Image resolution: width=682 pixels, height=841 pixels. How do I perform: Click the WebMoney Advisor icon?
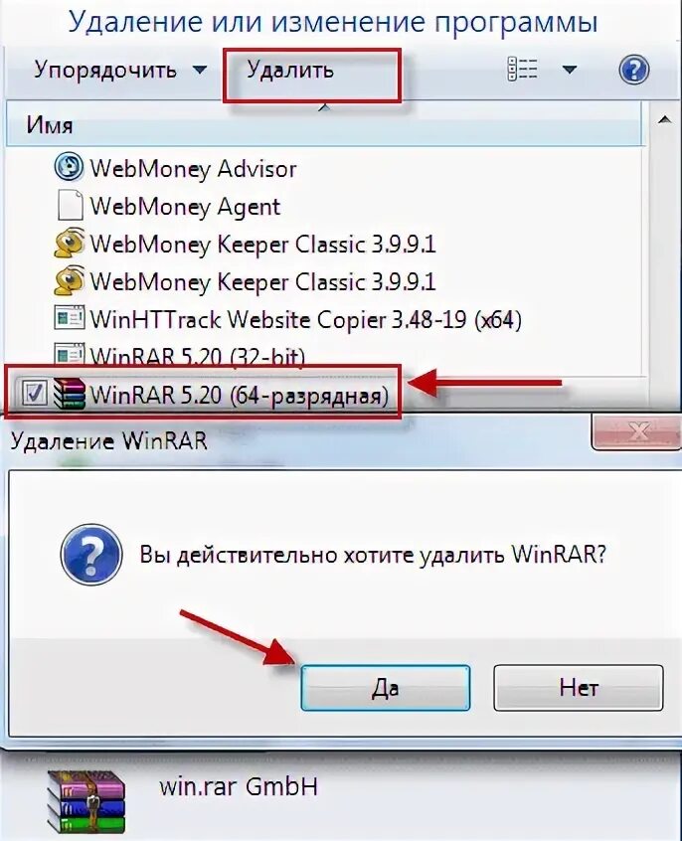69,167
